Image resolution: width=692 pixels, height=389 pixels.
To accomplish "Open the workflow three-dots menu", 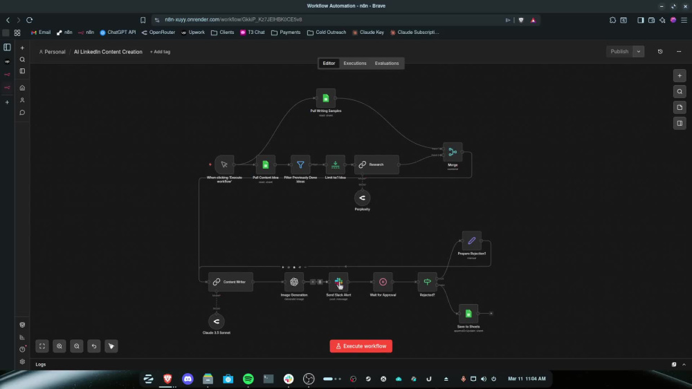I will [x=679, y=52].
